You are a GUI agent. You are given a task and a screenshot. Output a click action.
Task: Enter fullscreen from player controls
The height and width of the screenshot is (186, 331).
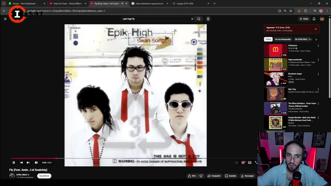[x=256, y=162]
